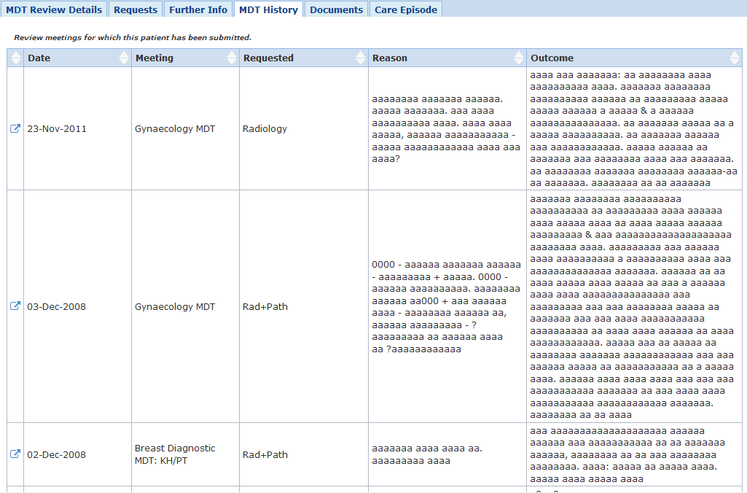747x493 pixels.
Task: Sort table by Date header text
Action: pos(39,58)
